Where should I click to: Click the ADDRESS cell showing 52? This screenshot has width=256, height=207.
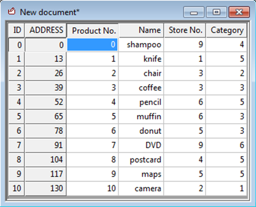click(46, 102)
